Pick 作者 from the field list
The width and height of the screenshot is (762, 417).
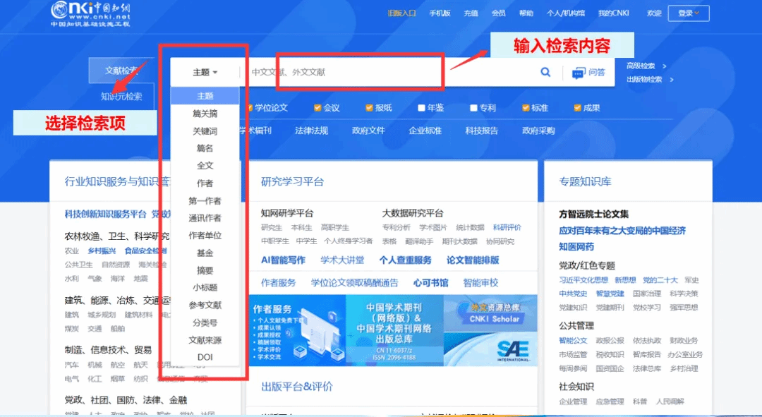(205, 183)
